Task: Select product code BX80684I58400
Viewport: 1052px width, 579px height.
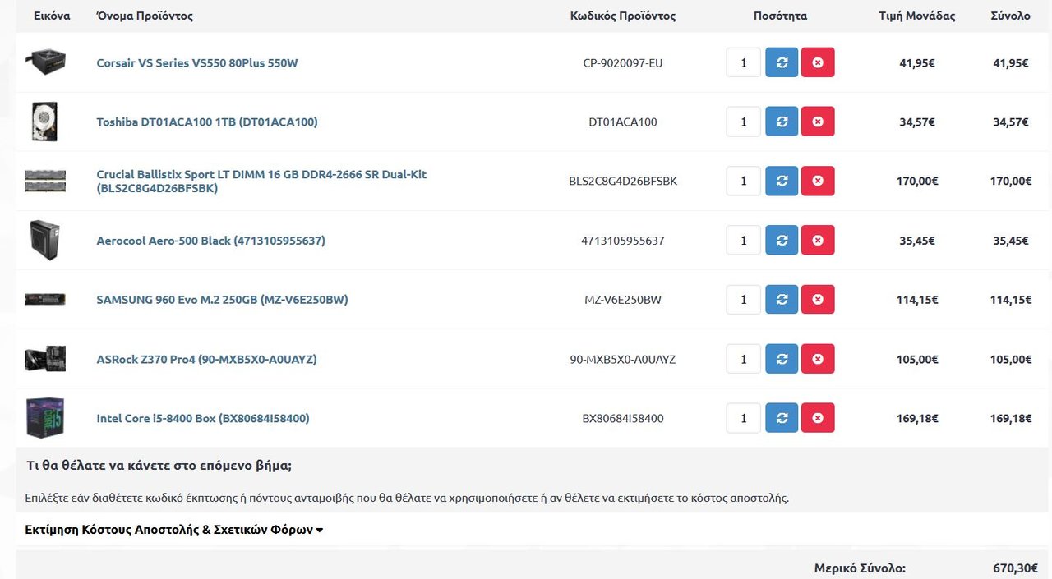Action: (x=623, y=418)
